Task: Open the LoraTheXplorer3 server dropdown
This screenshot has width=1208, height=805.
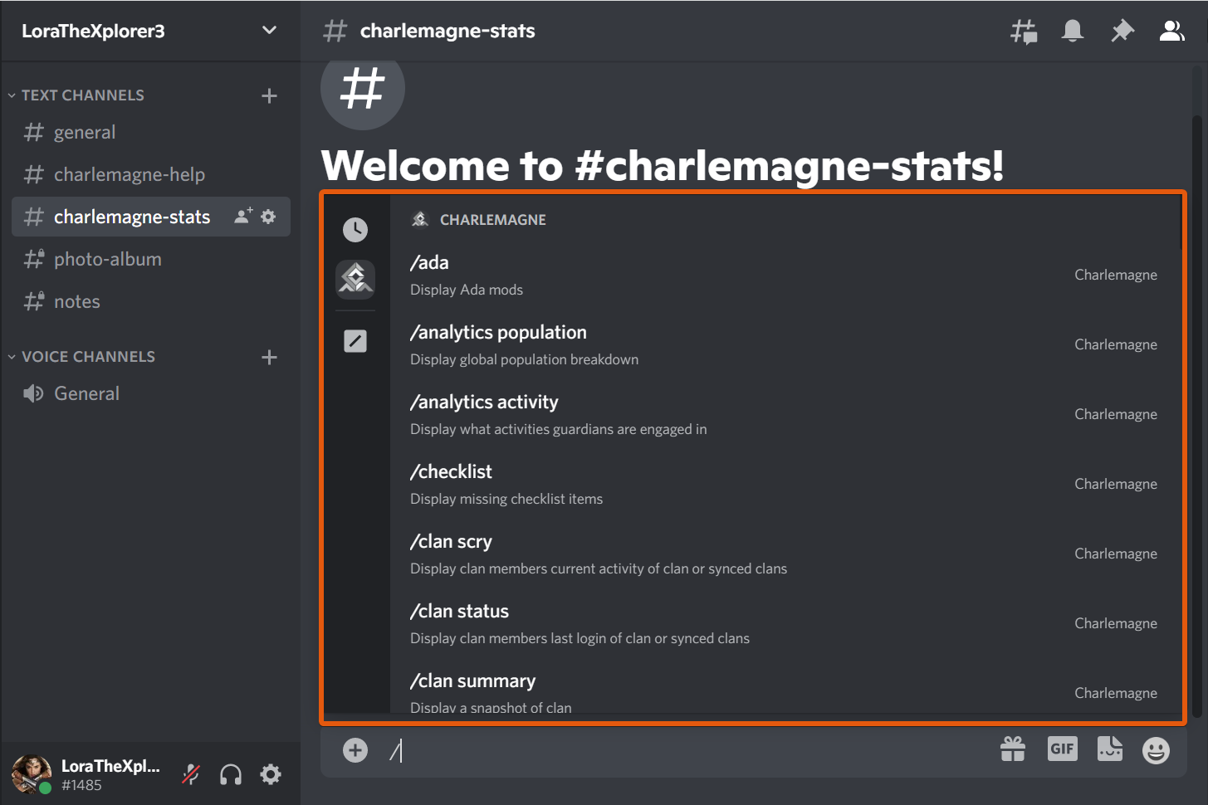Action: 269,31
